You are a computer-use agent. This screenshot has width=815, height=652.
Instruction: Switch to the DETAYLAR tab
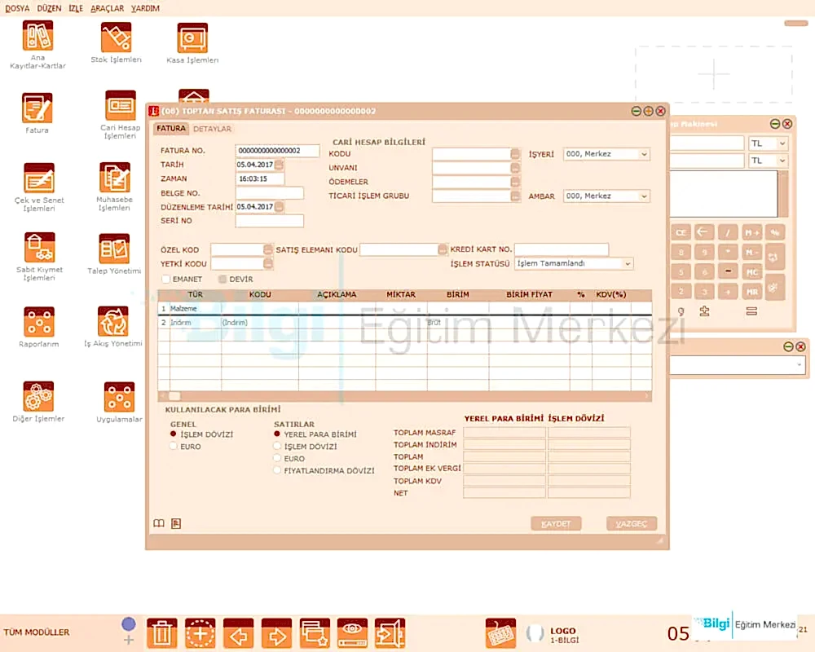click(212, 129)
